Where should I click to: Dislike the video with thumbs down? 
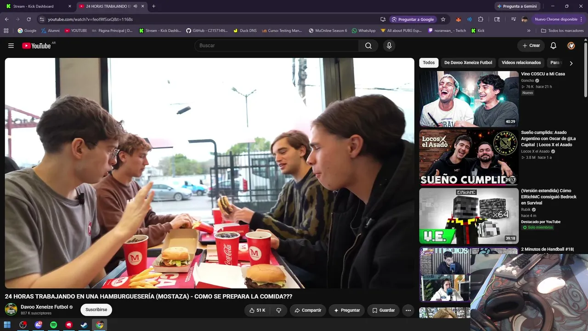[278, 310]
